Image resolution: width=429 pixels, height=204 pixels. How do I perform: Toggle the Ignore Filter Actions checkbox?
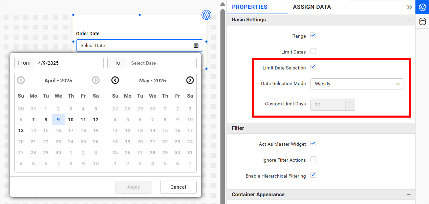(x=313, y=159)
